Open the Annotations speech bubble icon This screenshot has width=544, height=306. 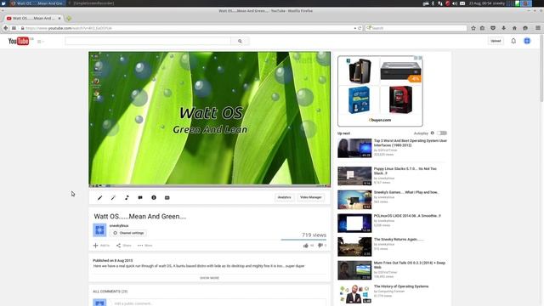coord(140,198)
